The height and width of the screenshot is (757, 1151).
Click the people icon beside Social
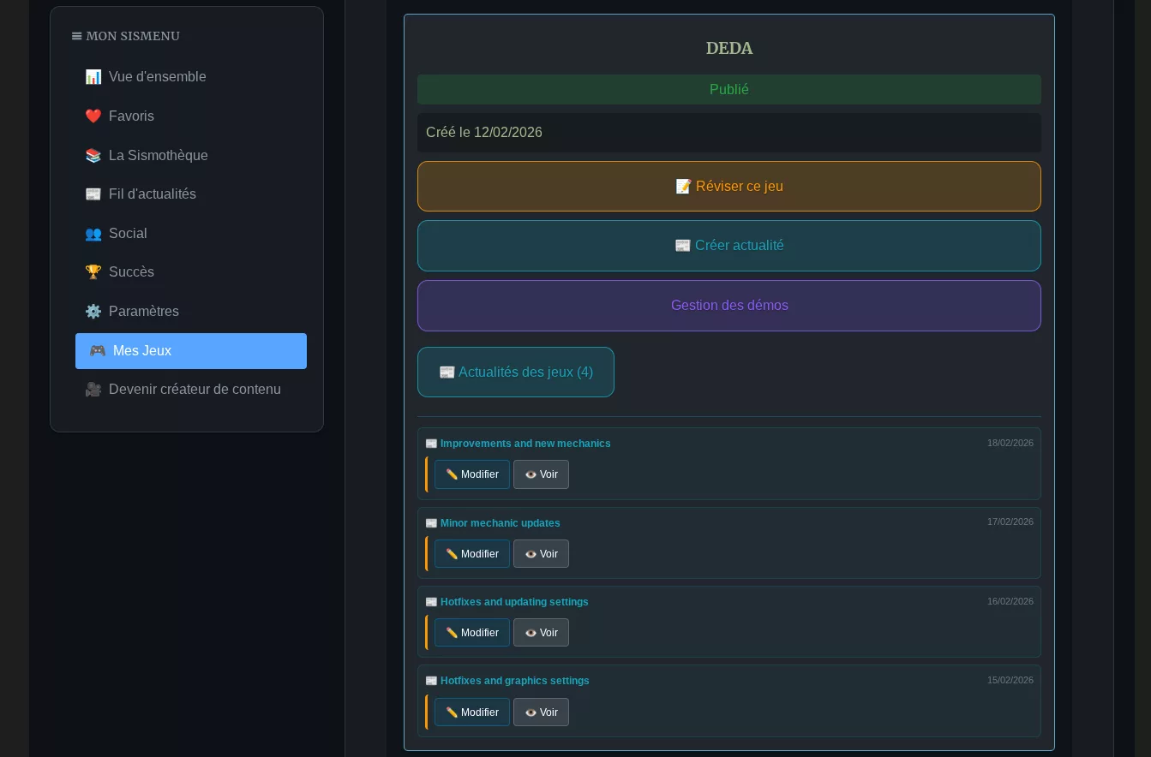click(x=93, y=234)
